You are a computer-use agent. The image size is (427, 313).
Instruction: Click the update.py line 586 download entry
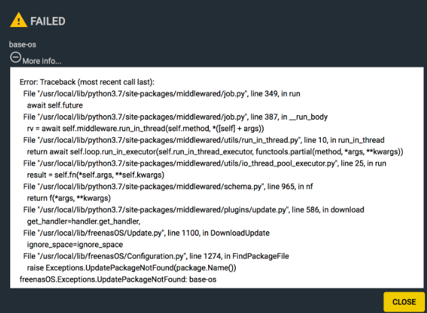pos(194,210)
